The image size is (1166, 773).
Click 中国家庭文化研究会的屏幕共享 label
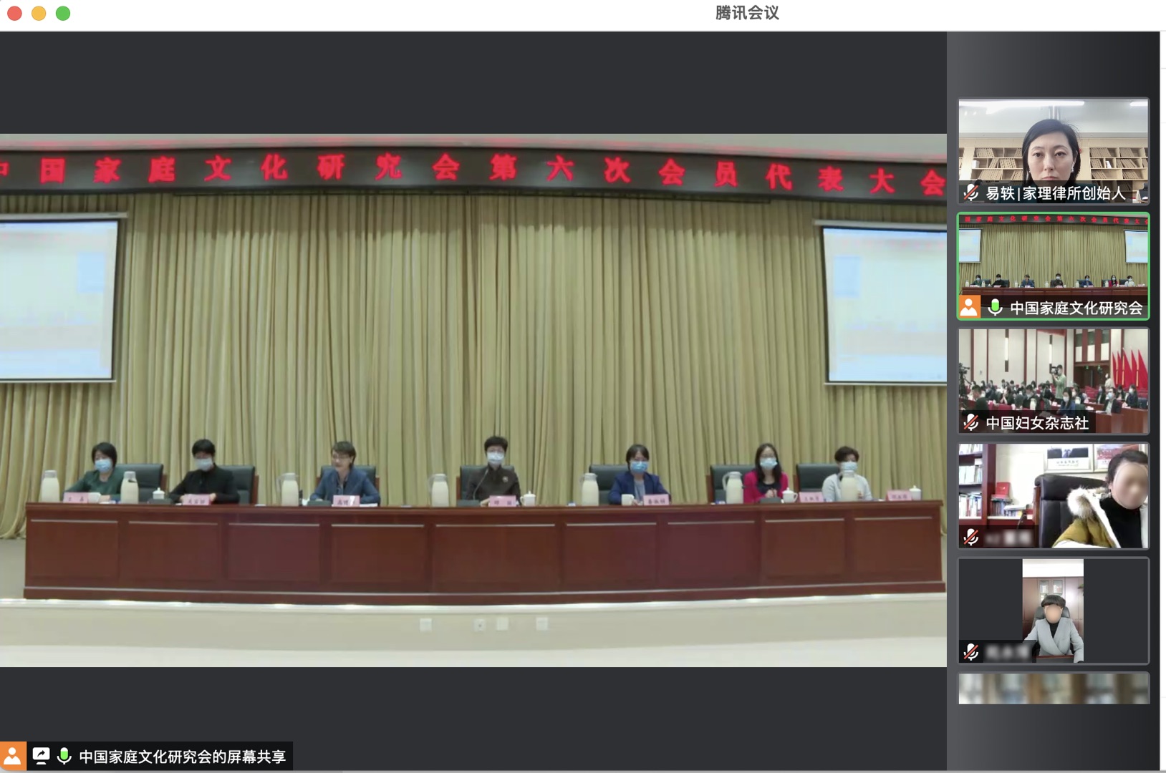pos(183,757)
